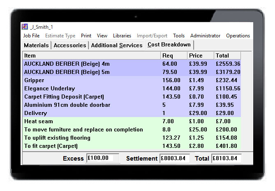This screenshot has width=275, height=191.
Task: Click the app icon beside J_Smith_1 title
Action: (24, 27)
